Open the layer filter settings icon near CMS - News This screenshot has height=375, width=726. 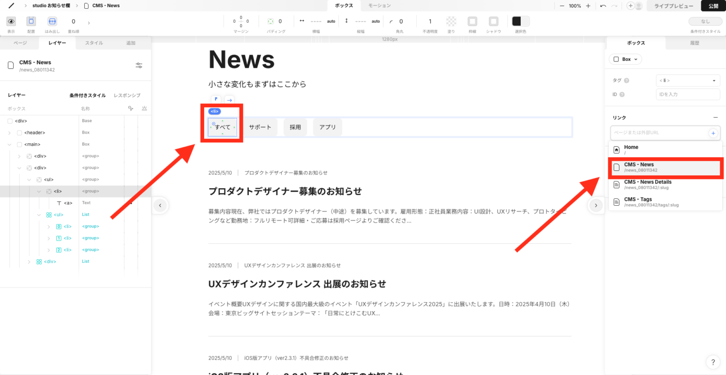click(138, 65)
